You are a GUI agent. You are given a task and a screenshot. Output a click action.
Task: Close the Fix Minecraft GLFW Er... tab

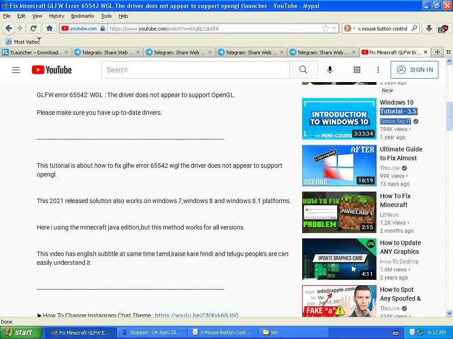pos(425,52)
